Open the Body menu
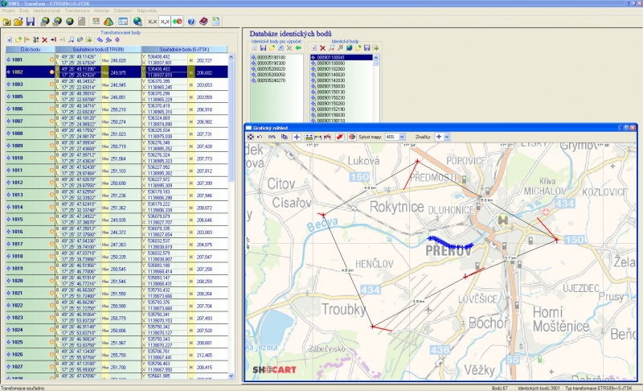This screenshot has width=643, height=391. click(x=24, y=10)
